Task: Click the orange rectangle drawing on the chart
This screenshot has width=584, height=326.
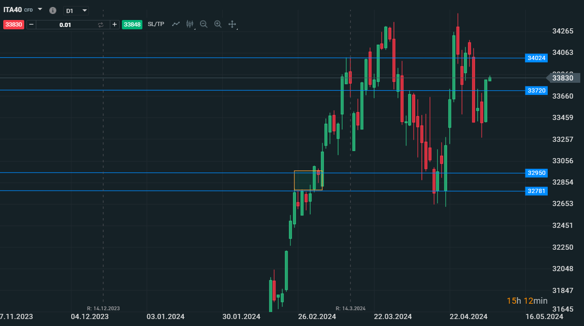Action: [x=308, y=180]
